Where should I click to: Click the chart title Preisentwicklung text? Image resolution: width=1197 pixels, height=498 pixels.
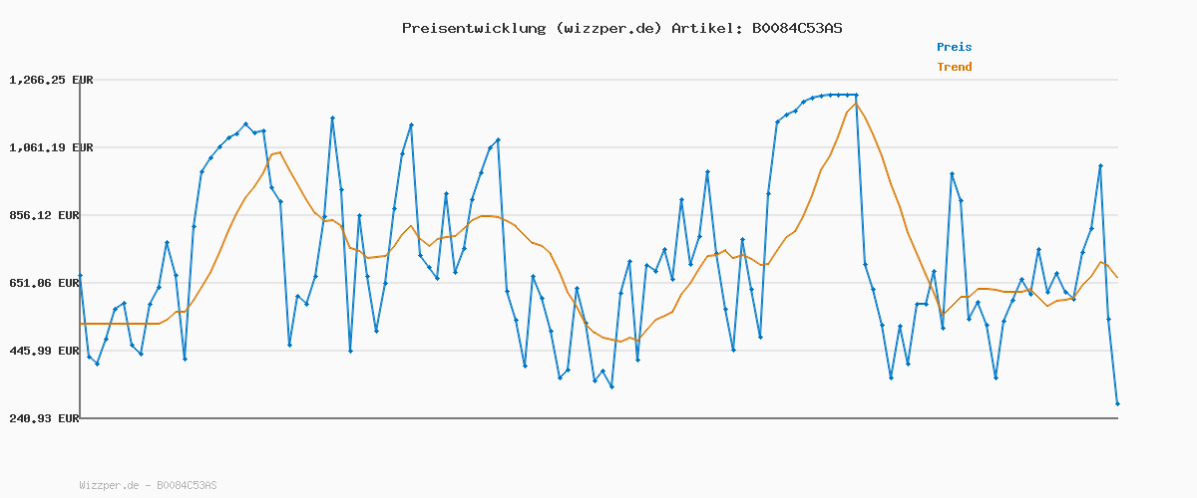(x=473, y=28)
